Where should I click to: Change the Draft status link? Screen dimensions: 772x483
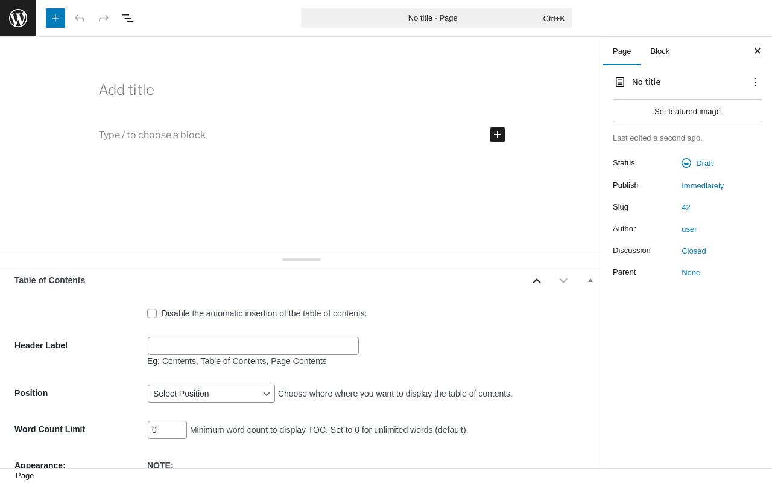tap(704, 163)
